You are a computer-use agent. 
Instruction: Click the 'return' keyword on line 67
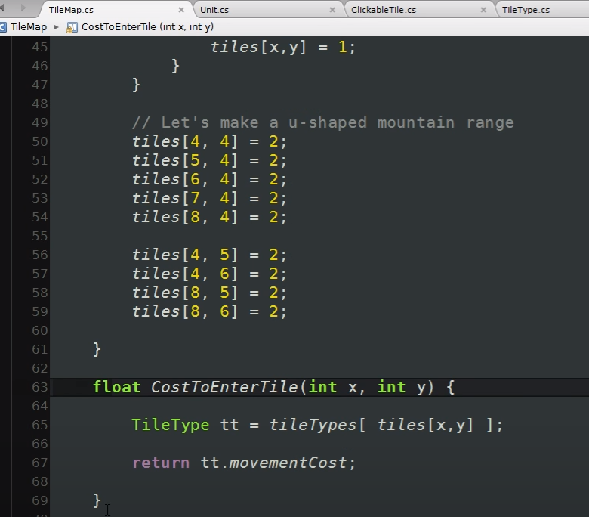click(161, 463)
